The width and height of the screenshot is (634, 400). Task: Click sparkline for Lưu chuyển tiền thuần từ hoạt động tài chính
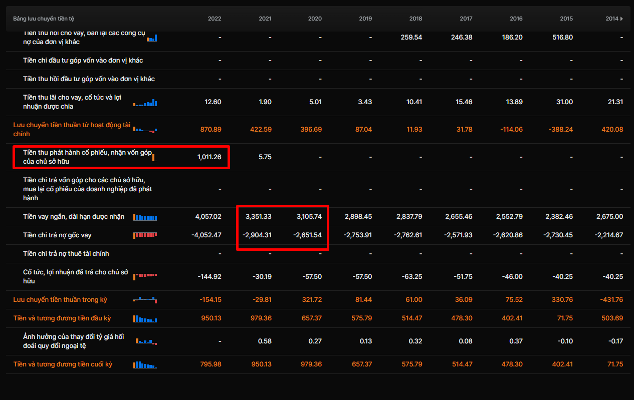(145, 130)
